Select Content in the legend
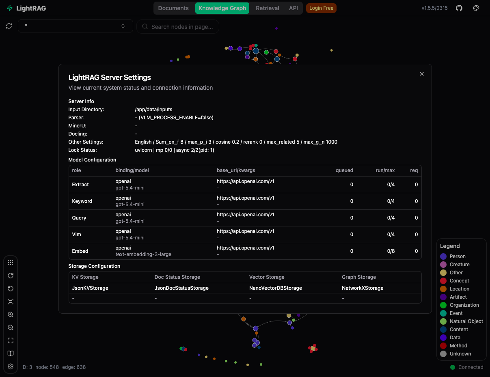The image size is (490, 377). coord(459,330)
